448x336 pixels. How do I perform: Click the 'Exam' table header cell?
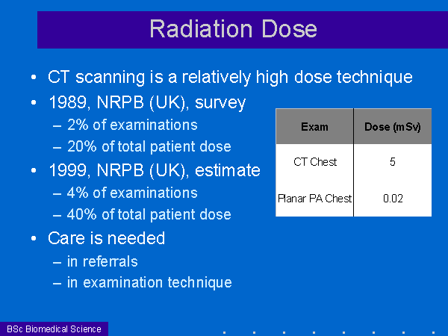pyautogui.click(x=314, y=126)
